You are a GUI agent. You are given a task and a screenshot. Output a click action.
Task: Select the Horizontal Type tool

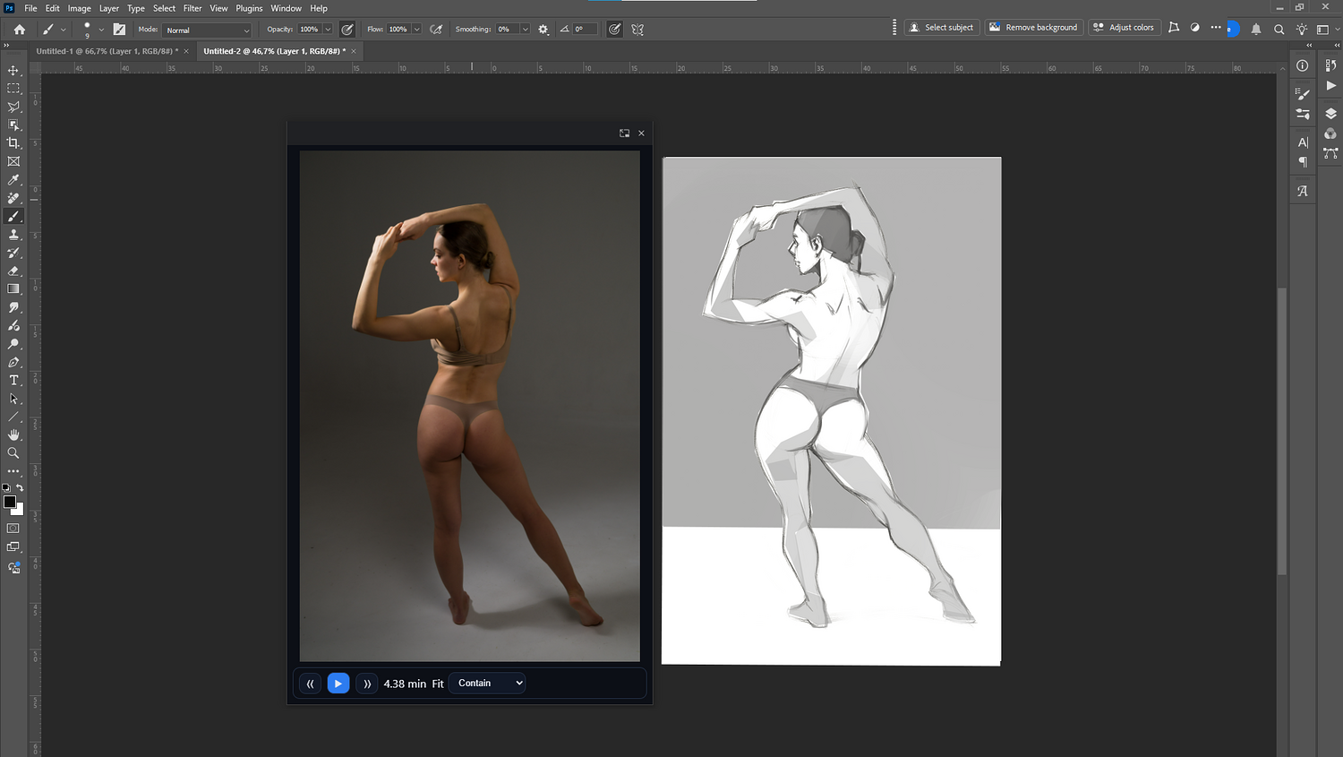[13, 381]
